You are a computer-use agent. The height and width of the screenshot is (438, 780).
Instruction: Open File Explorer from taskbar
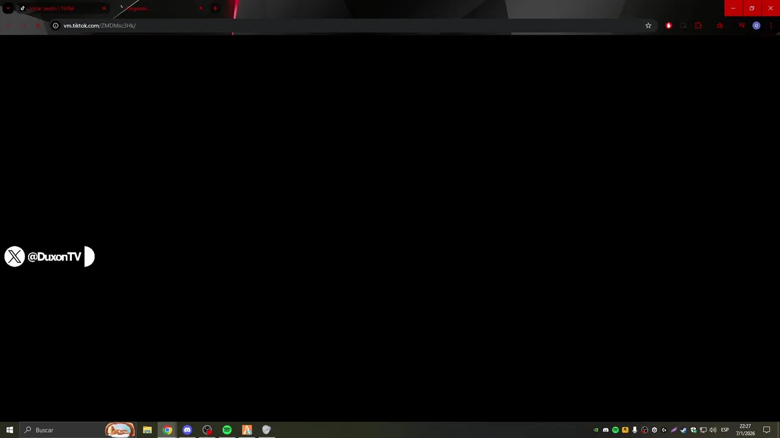[x=147, y=430]
